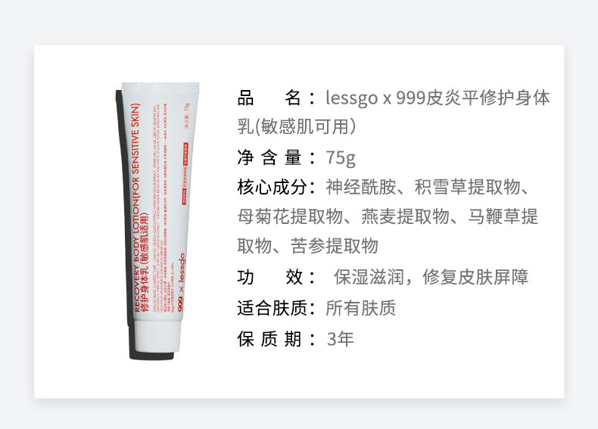Click the 核心成分 label

(x=272, y=187)
